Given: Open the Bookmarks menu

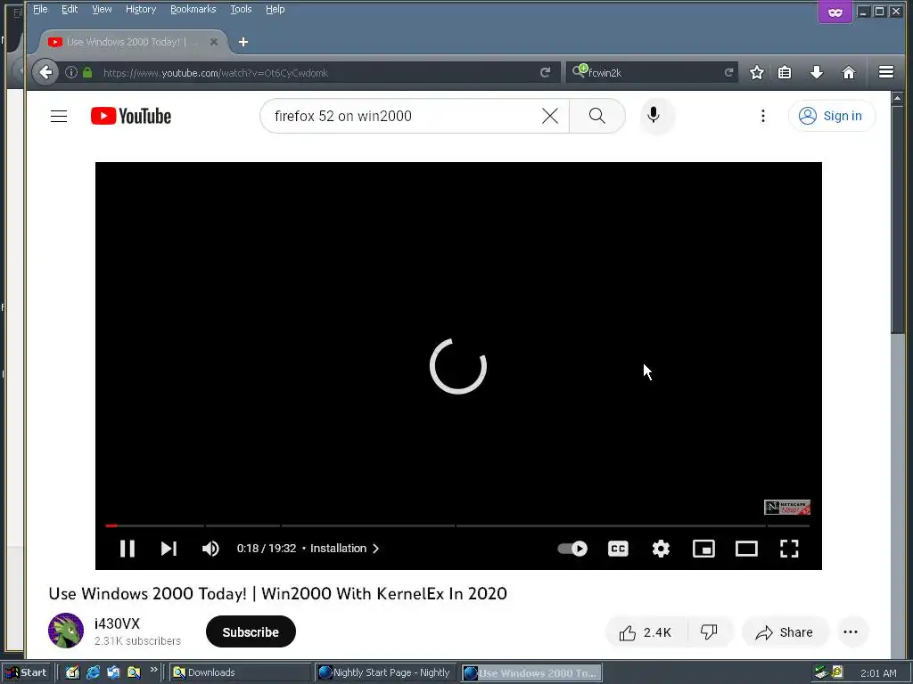Looking at the screenshot, I should click(x=193, y=9).
